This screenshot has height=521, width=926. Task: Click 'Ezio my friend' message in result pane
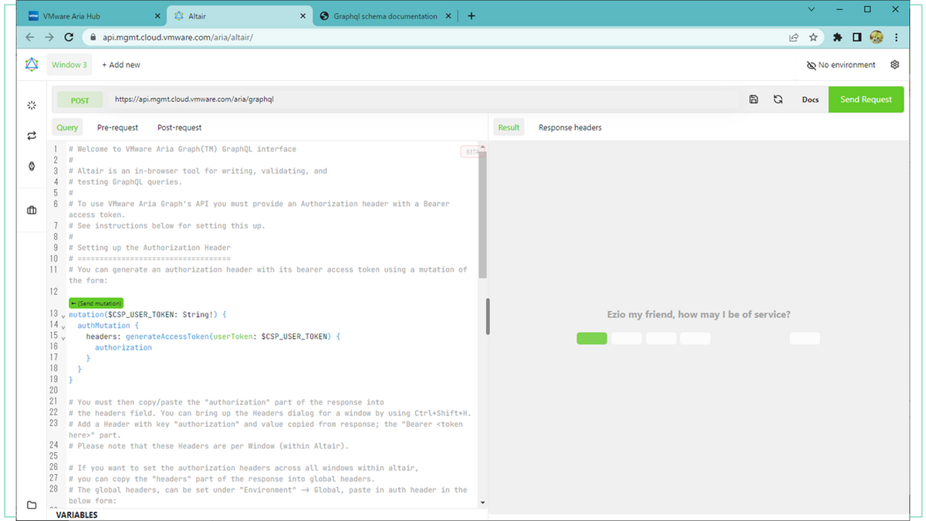click(x=698, y=315)
